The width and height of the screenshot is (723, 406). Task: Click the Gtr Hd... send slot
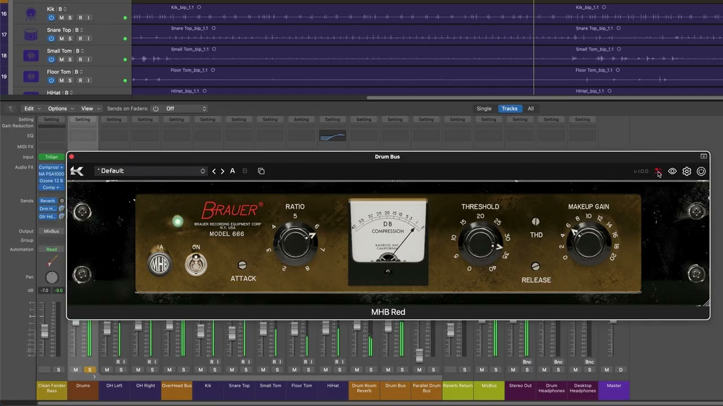pos(48,217)
